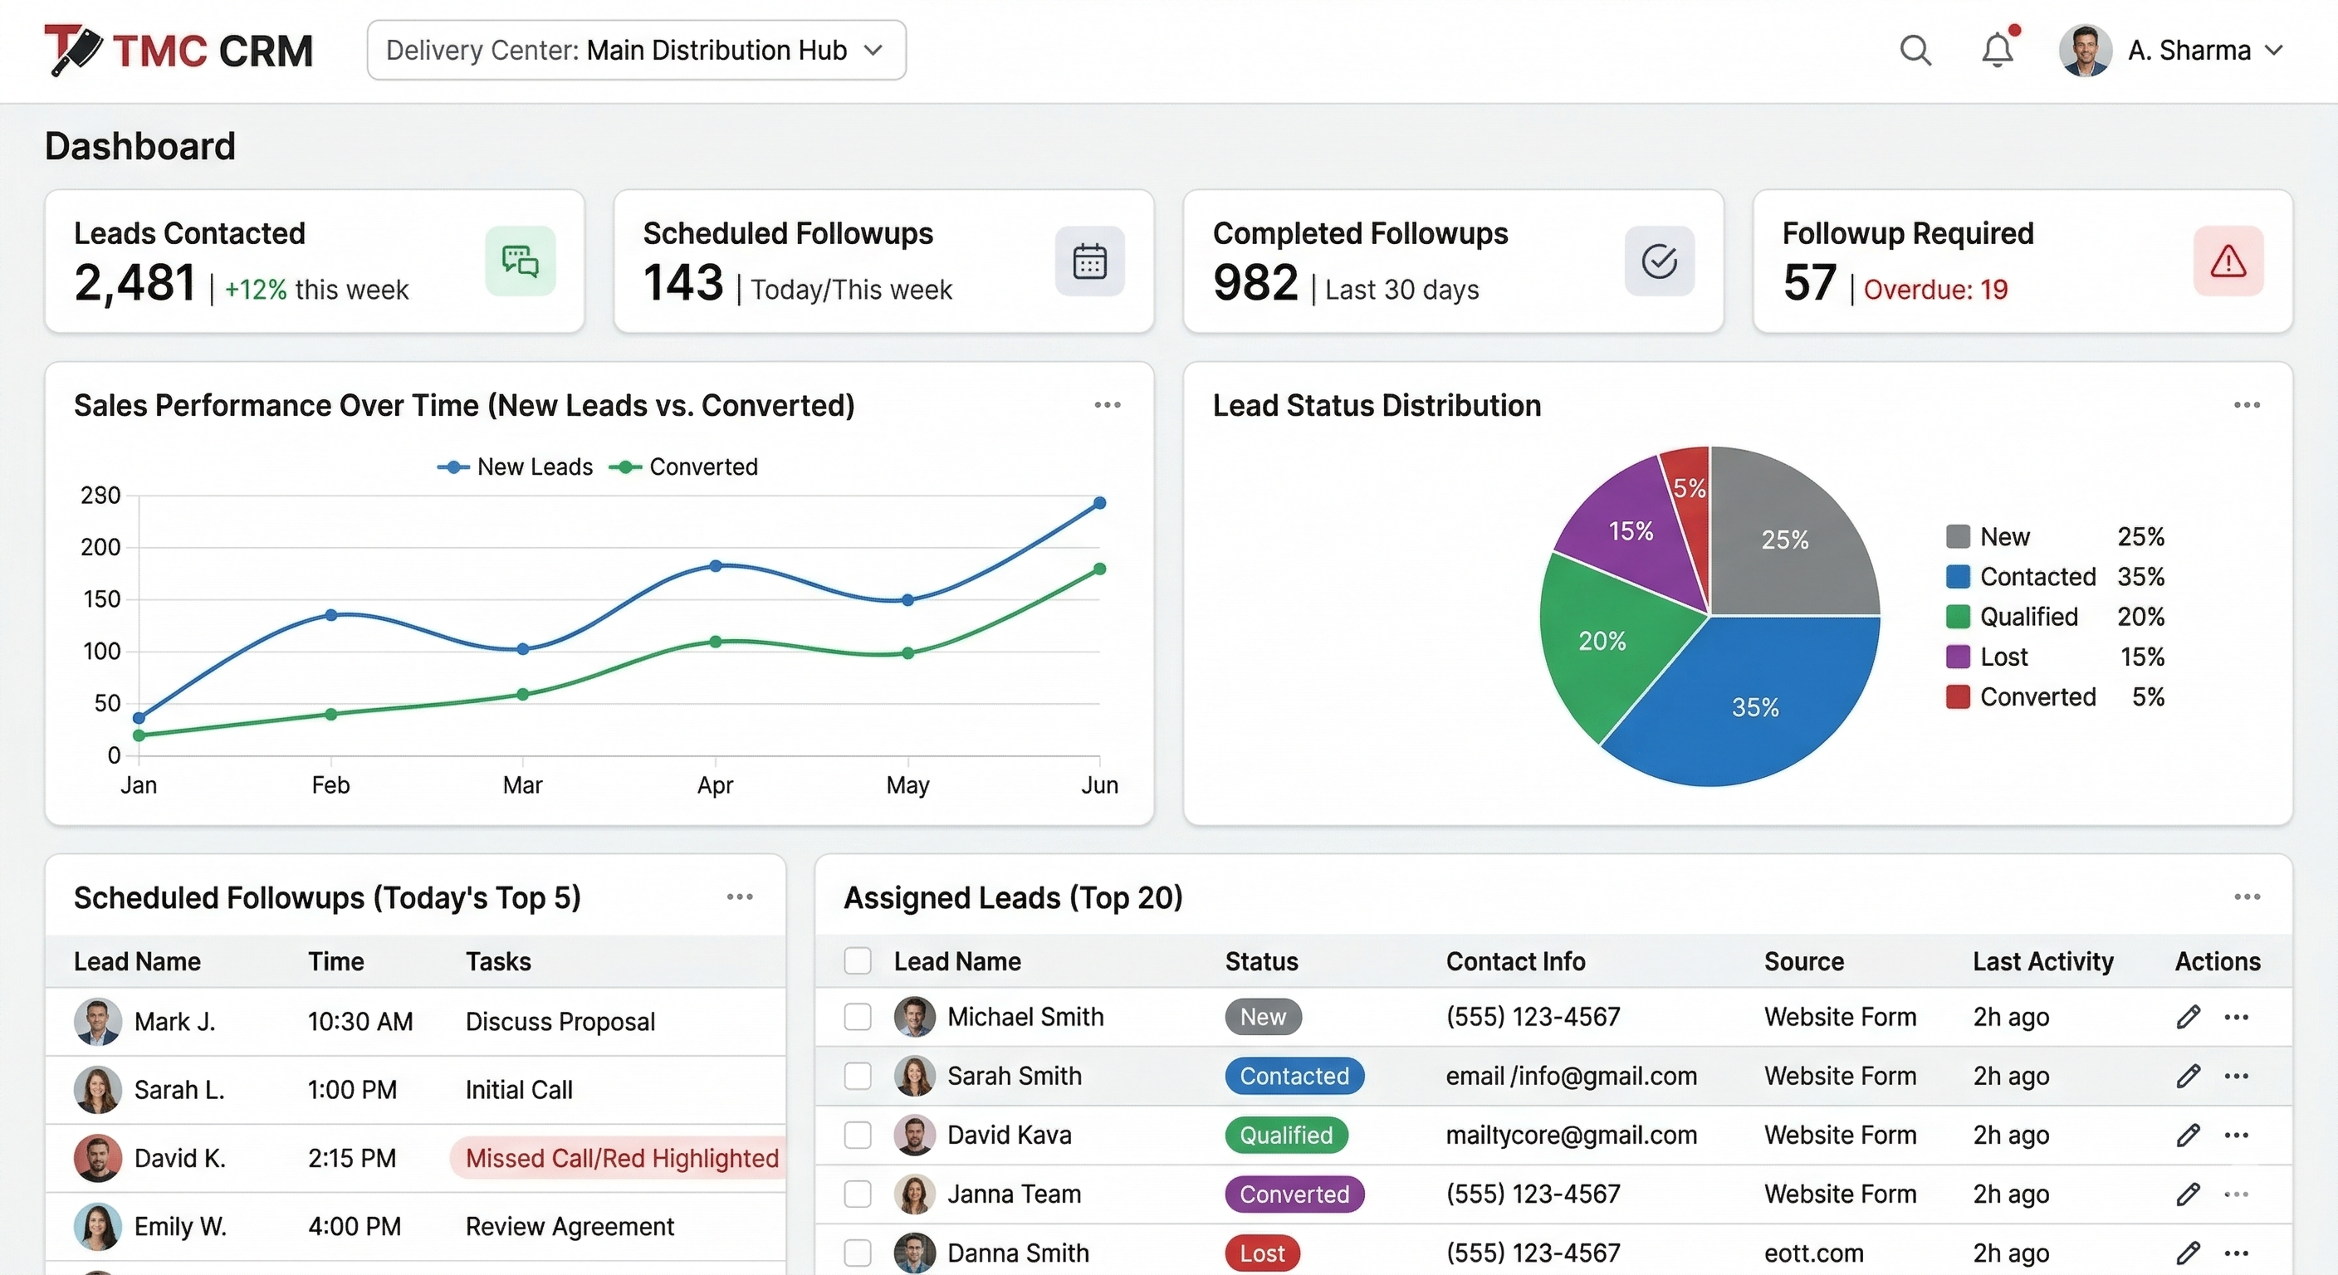
Task: Open the Lead Status Distribution more menu
Action: [2247, 405]
